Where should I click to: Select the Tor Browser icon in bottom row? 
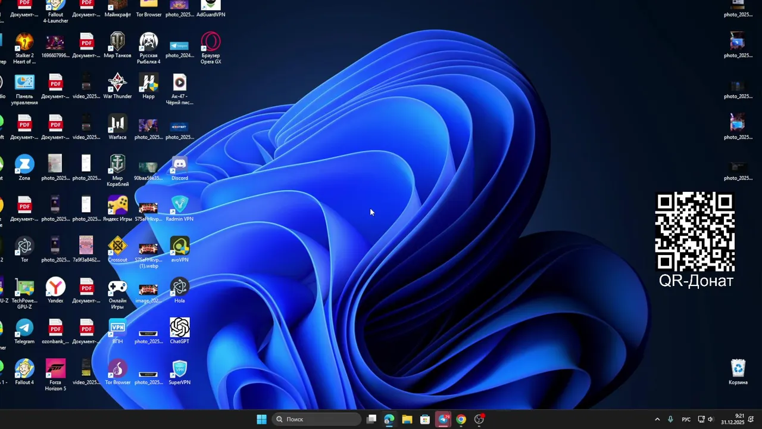pos(117,372)
